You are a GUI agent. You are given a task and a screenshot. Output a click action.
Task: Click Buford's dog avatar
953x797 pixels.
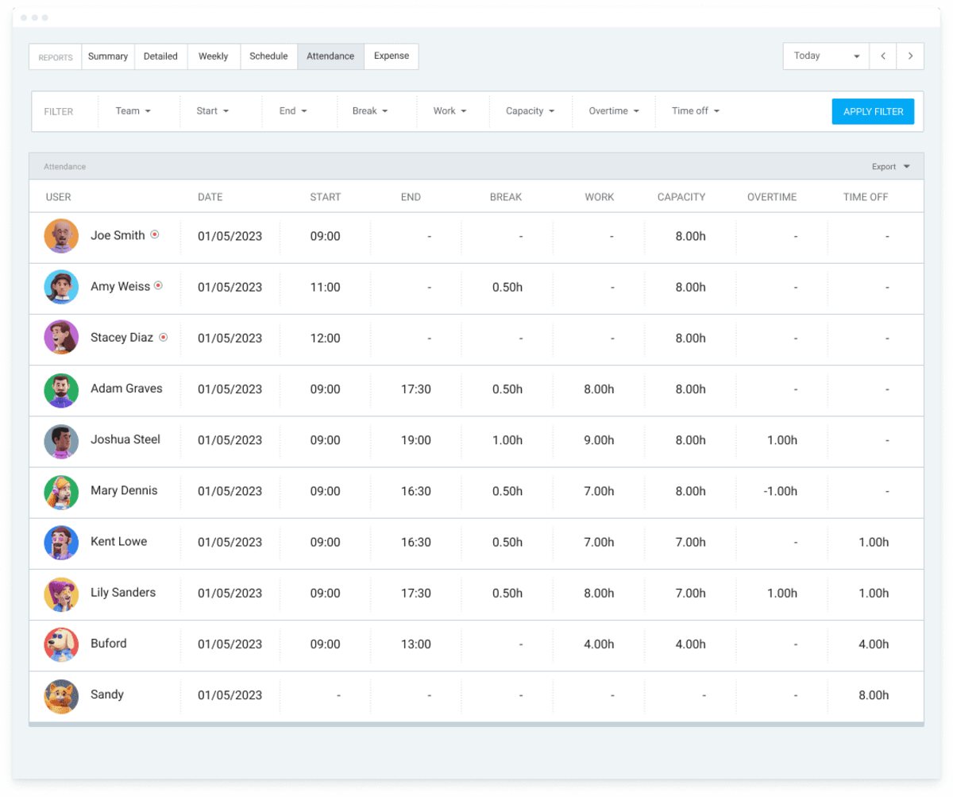tap(61, 644)
